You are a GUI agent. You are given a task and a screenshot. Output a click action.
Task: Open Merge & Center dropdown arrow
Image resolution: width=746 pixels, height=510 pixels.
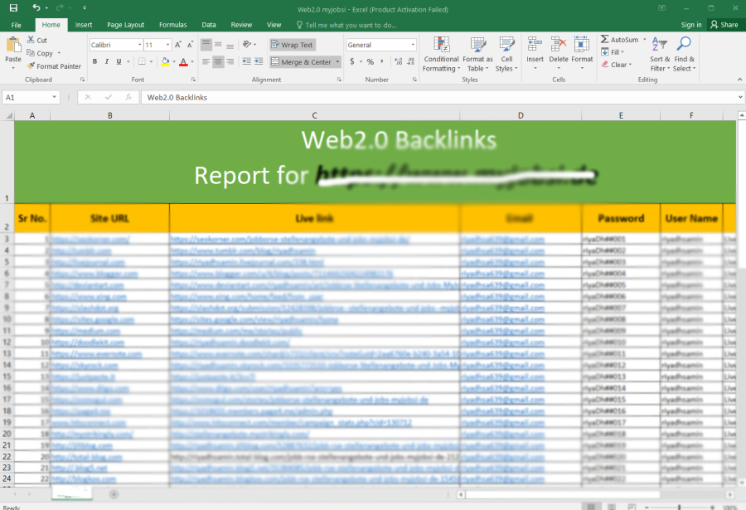point(338,62)
